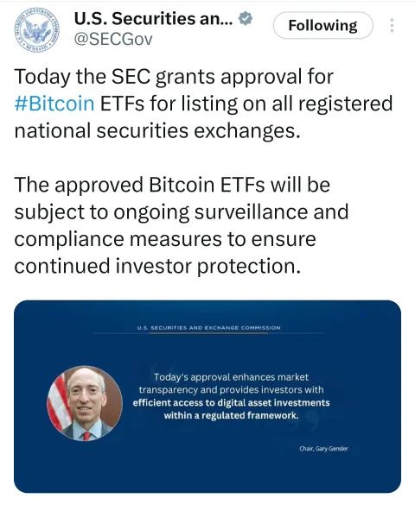415x511 pixels.
Task: Click the American flag inside the portrait
Action: pyautogui.click(x=60, y=402)
